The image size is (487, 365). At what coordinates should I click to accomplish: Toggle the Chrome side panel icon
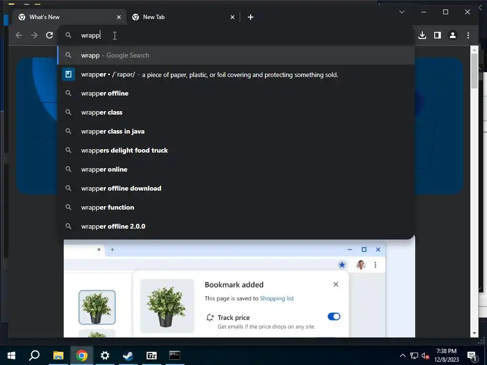click(438, 35)
